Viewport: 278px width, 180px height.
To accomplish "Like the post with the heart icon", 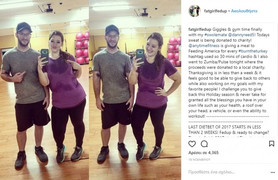I will click(x=192, y=144).
